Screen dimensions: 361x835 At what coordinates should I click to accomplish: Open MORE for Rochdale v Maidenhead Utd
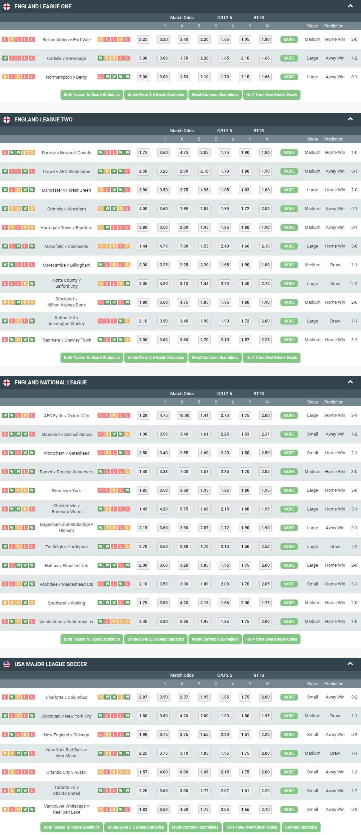pos(289,584)
